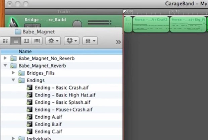Switch Finder to Cover Flow view
Viewport: 208px width, 140px height.
[x=37, y=41]
